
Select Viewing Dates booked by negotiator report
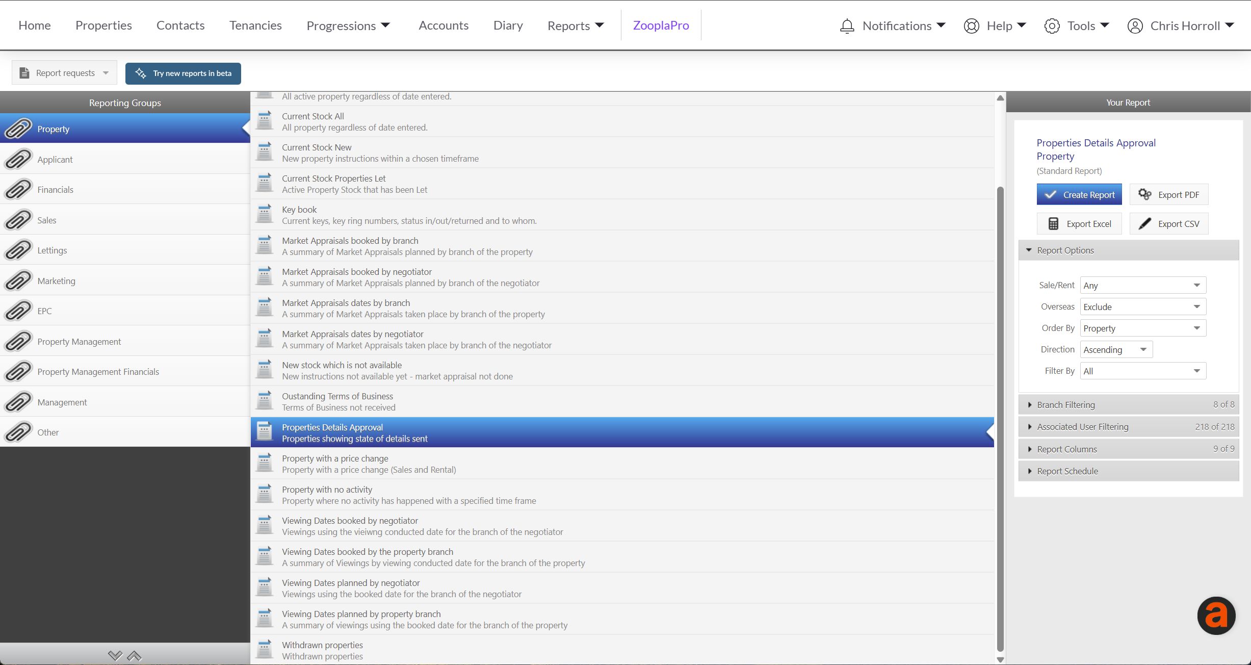click(622, 526)
